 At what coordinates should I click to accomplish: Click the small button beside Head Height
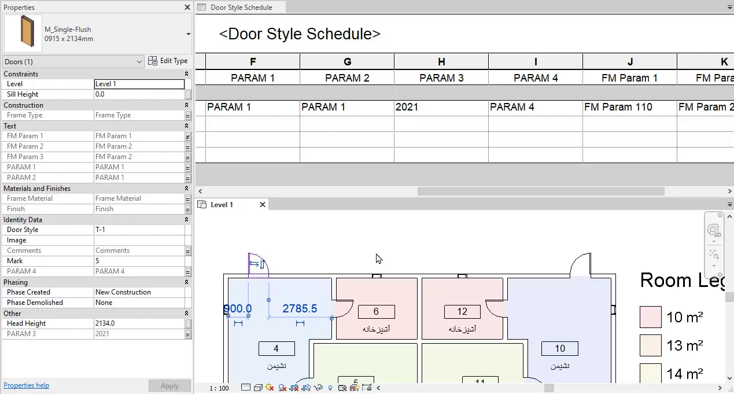coord(188,323)
